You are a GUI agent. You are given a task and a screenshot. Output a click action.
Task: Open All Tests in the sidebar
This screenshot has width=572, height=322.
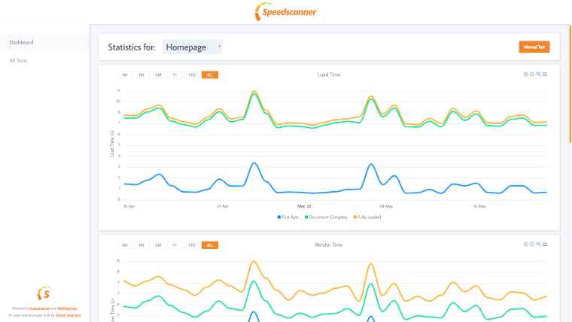pyautogui.click(x=18, y=60)
